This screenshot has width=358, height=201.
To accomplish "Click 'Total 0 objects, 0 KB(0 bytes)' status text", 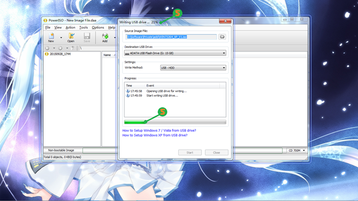I will (62, 157).
